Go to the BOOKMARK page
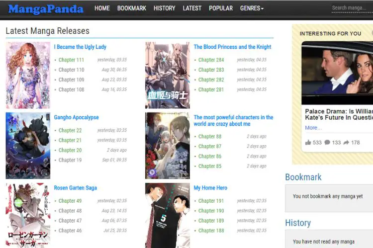Image resolution: width=373 pixels, height=248 pixels. (132, 8)
